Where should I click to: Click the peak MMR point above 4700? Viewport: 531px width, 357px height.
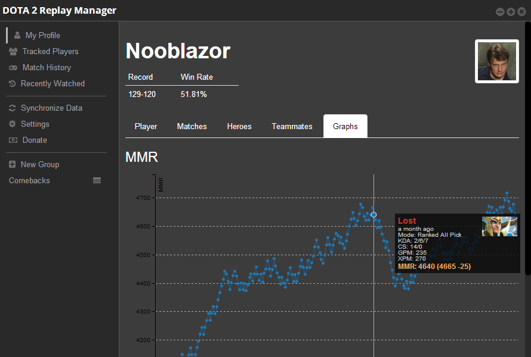(x=507, y=193)
